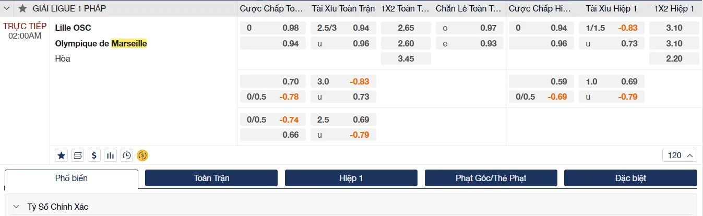Star the Giải Ligue 1 Pháp league
Viewport: 703px width, 216px height.
pos(22,8)
